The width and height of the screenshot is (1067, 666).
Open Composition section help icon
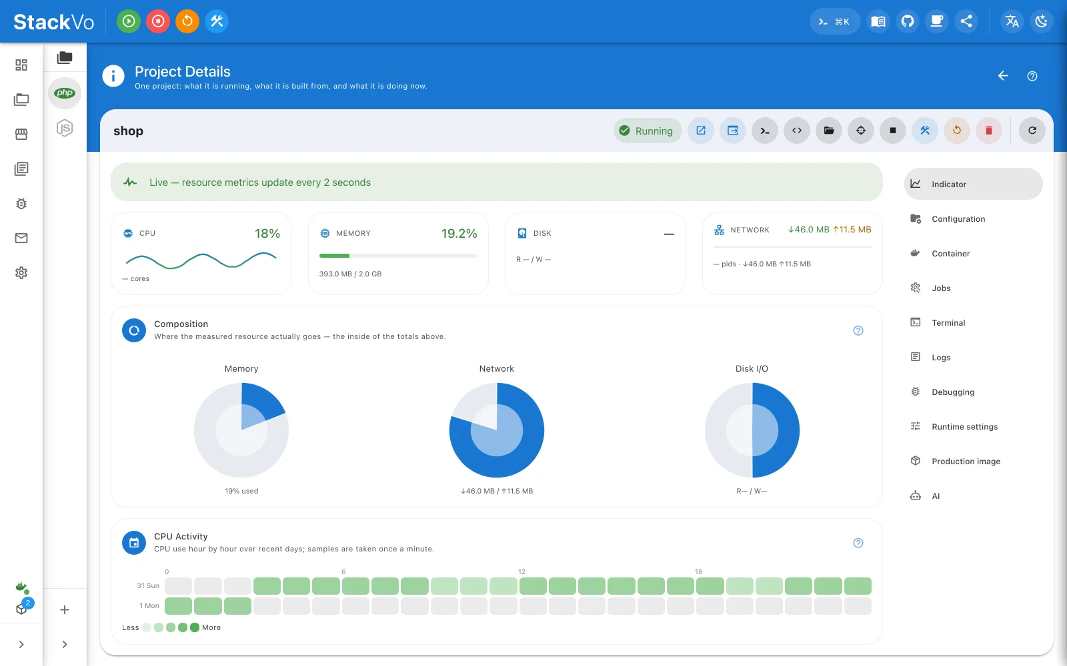tap(858, 330)
